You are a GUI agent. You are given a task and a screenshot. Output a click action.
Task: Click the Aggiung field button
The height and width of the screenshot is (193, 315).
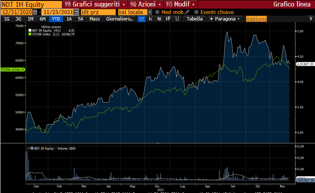click(256, 19)
